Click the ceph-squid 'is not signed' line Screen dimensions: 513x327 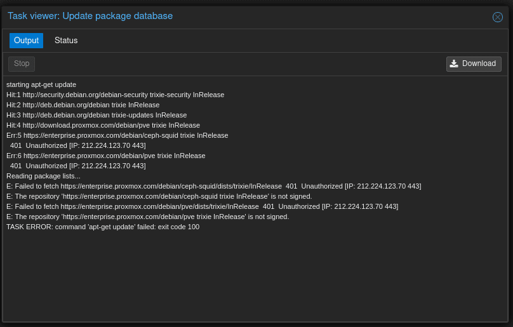tap(159, 196)
